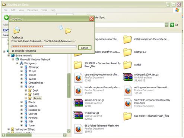
Task: Click the folder tree horizontal scrollbar thumb
Action: click(x=19, y=135)
